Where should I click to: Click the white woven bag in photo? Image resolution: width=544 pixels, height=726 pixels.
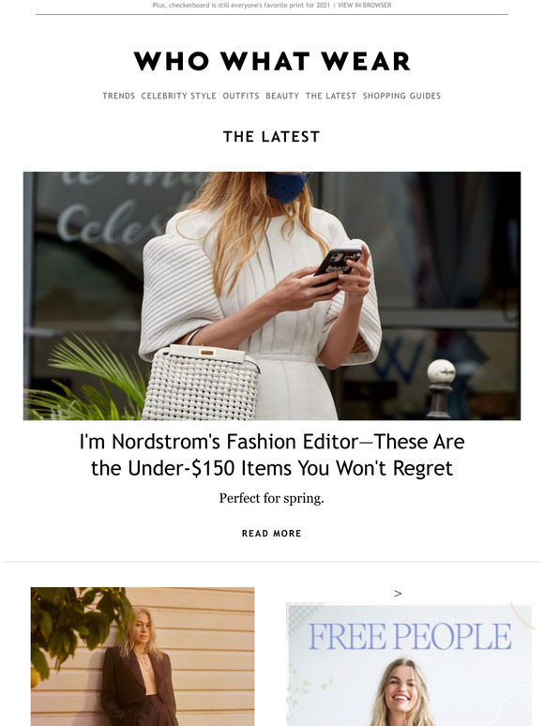pos(201,383)
